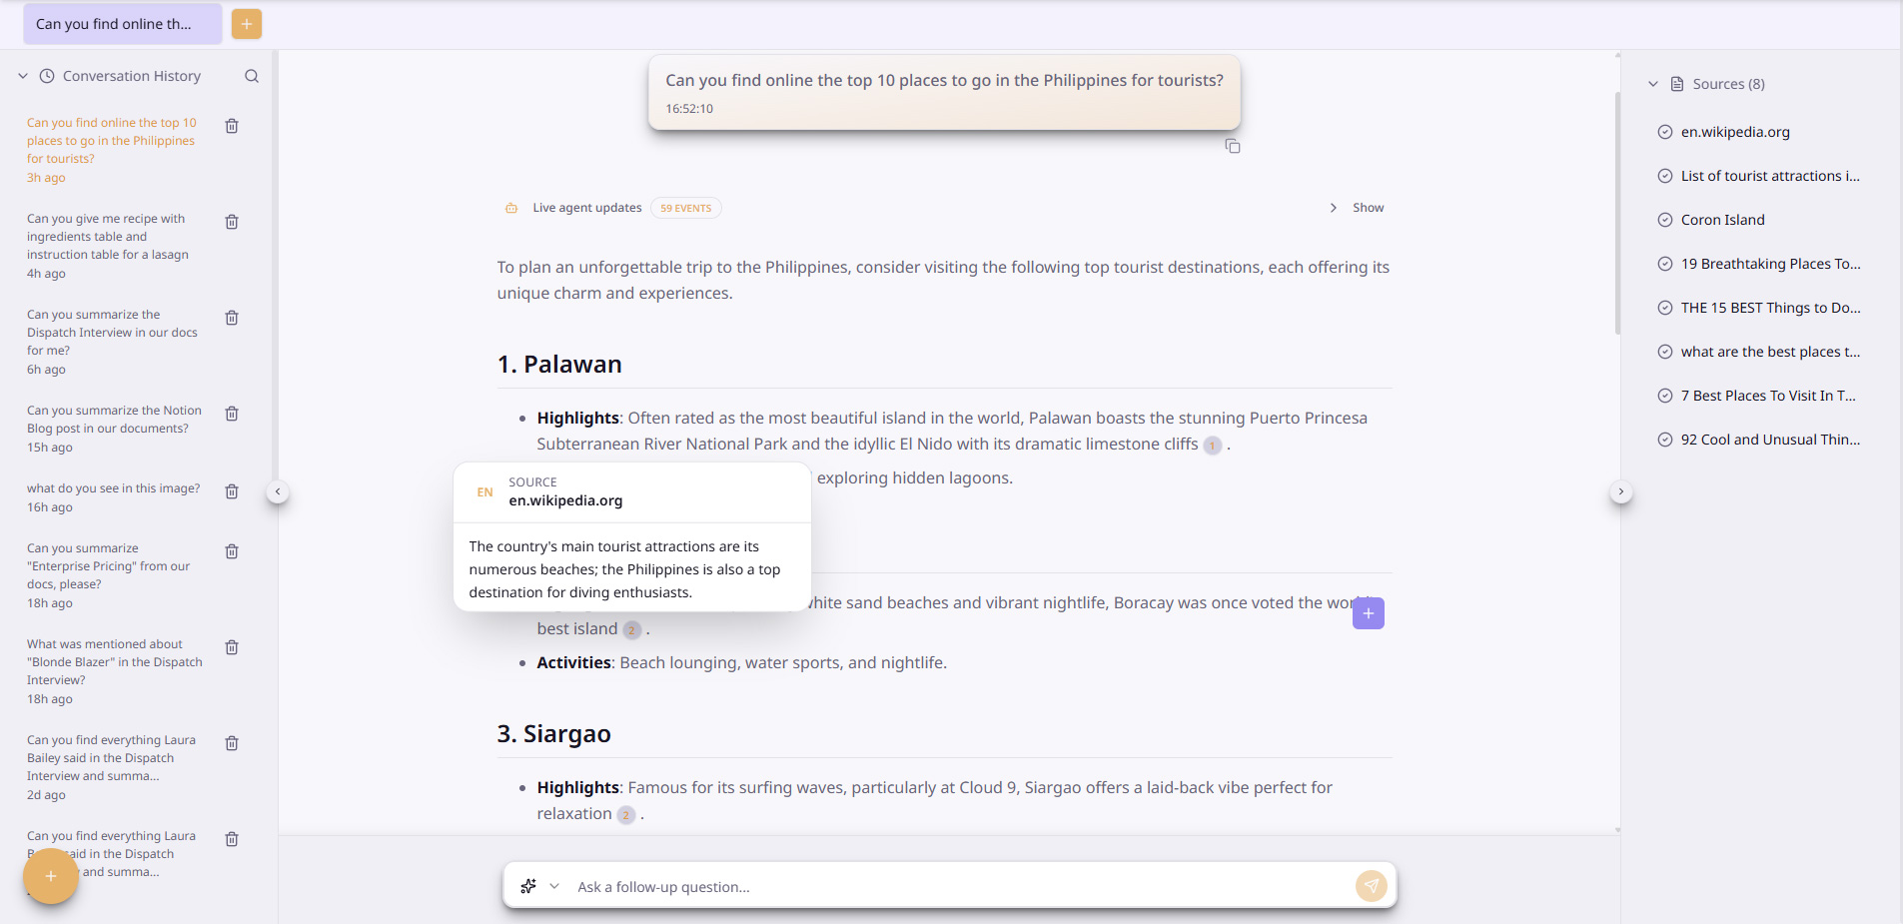Open the Dispatch Interview summary conversation
The height and width of the screenshot is (924, 1903).
(112, 333)
